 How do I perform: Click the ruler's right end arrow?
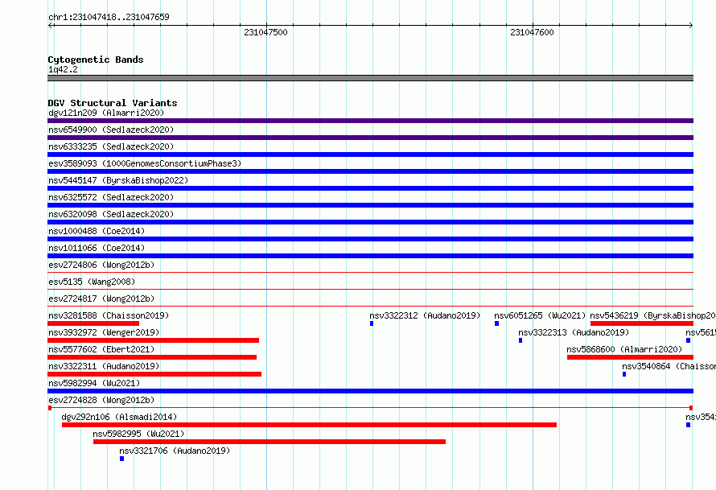691,25
